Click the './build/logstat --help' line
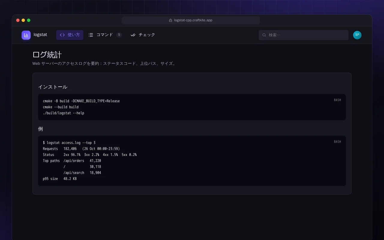This screenshot has height=240, width=384. (x=64, y=113)
